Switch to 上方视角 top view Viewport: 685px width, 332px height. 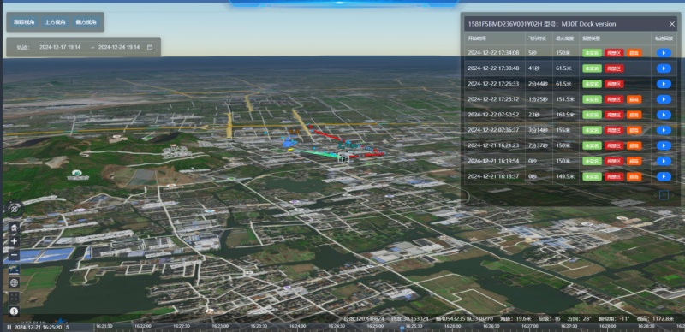click(55, 22)
